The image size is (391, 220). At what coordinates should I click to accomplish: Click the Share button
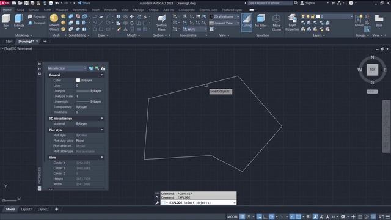[84, 3]
